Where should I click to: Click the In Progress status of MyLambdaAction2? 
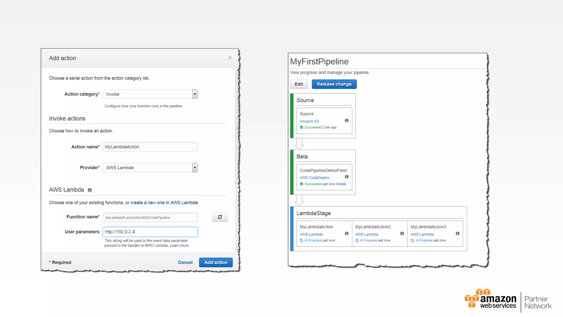click(x=368, y=241)
